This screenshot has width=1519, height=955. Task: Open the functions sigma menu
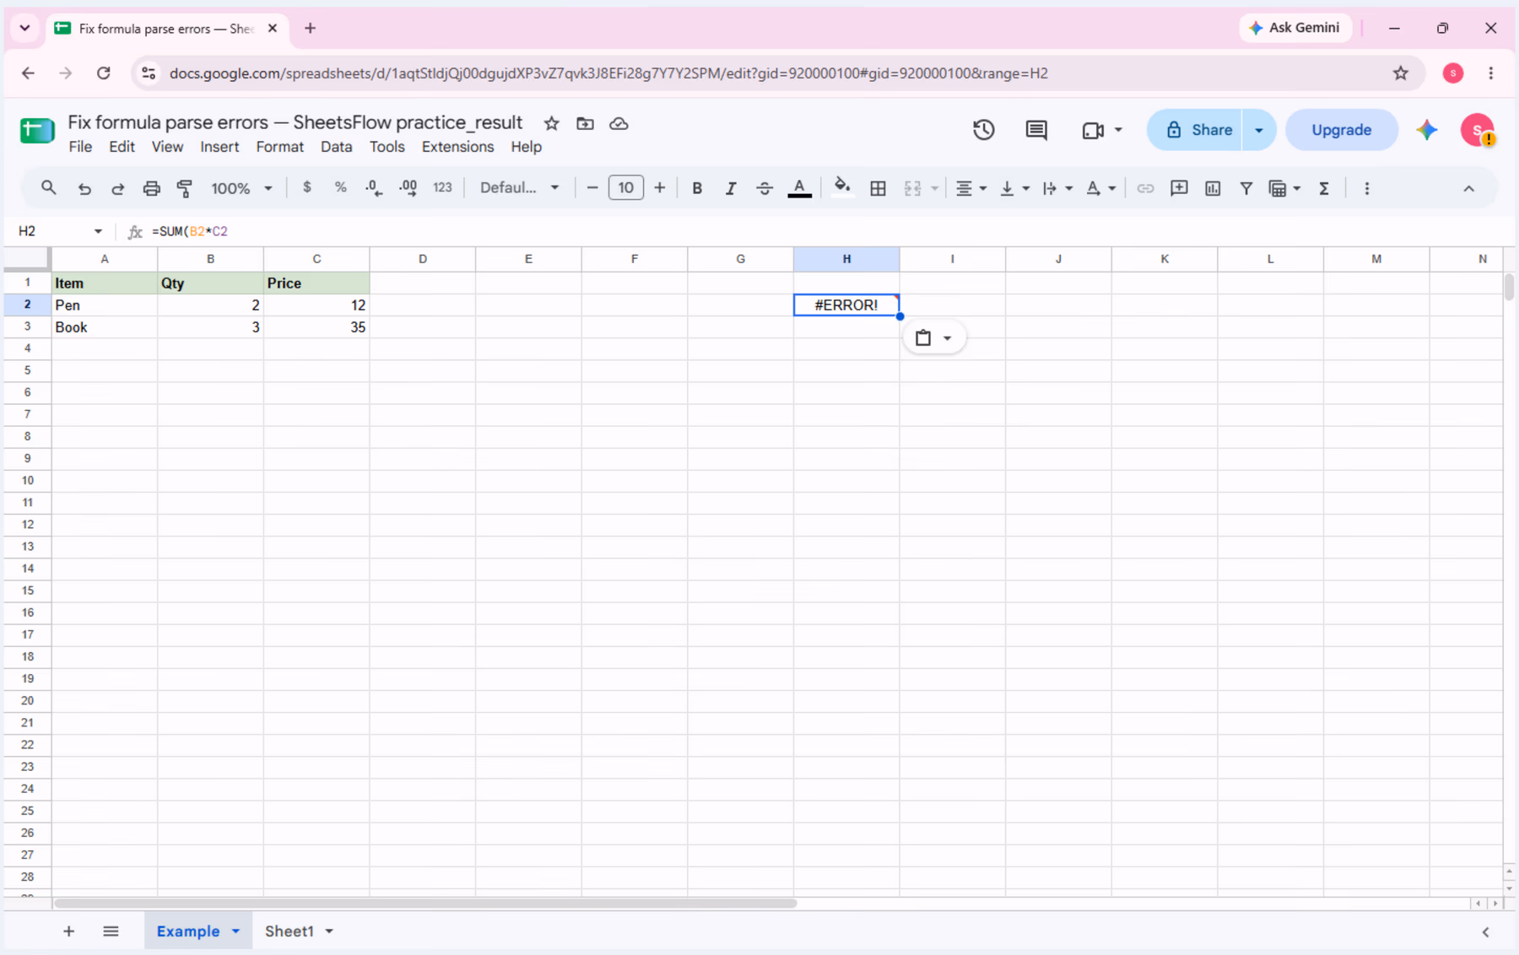point(1324,188)
